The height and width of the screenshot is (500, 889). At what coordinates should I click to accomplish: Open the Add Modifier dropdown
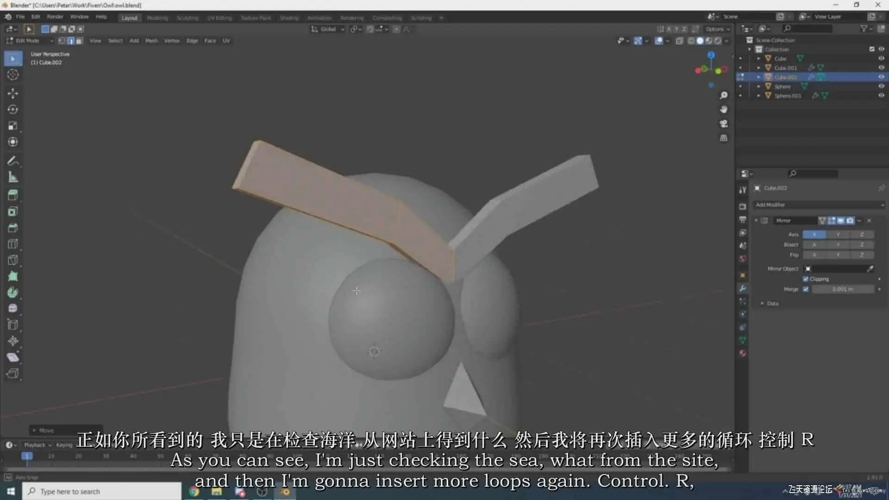[x=819, y=205]
